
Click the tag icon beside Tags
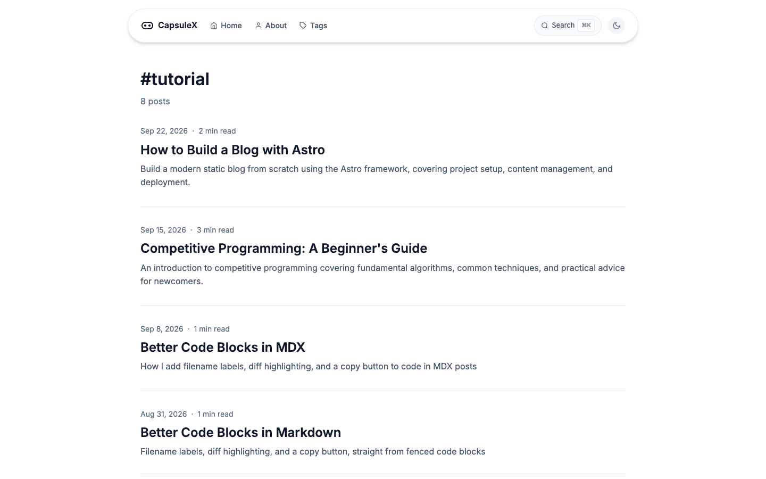(x=303, y=26)
